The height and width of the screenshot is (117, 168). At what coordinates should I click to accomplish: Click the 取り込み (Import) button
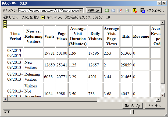pos(132,106)
